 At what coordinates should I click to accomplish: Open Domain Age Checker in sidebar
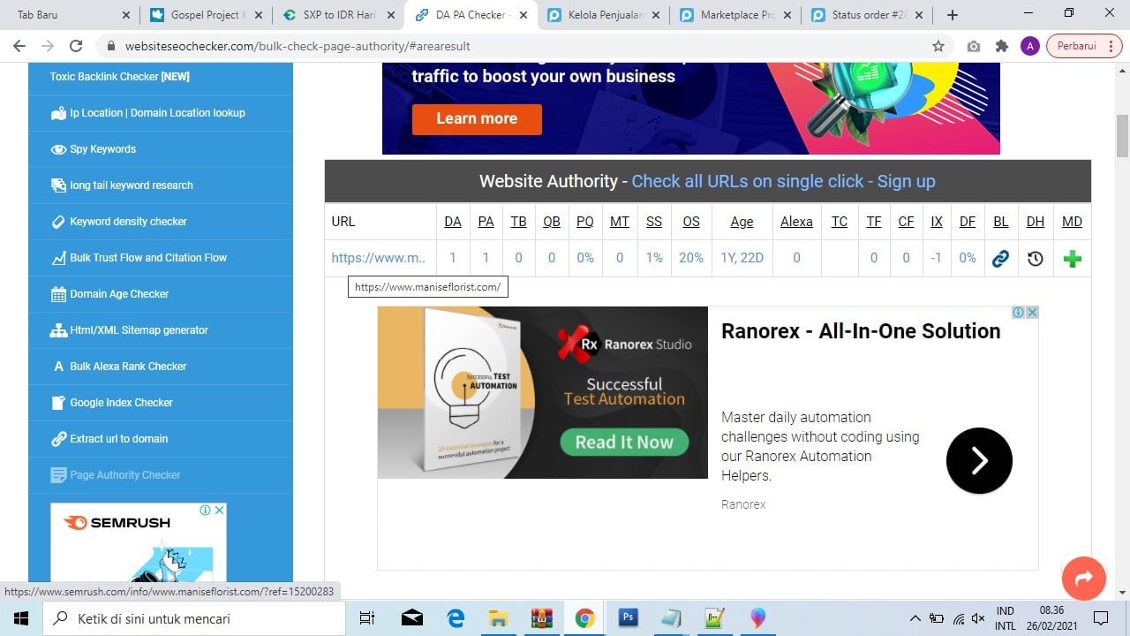119,294
